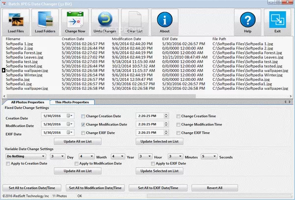Image resolution: width=295 pixels, height=200 pixels.
Task: Click the Creation time spinner arrows
Action: click(x=166, y=116)
